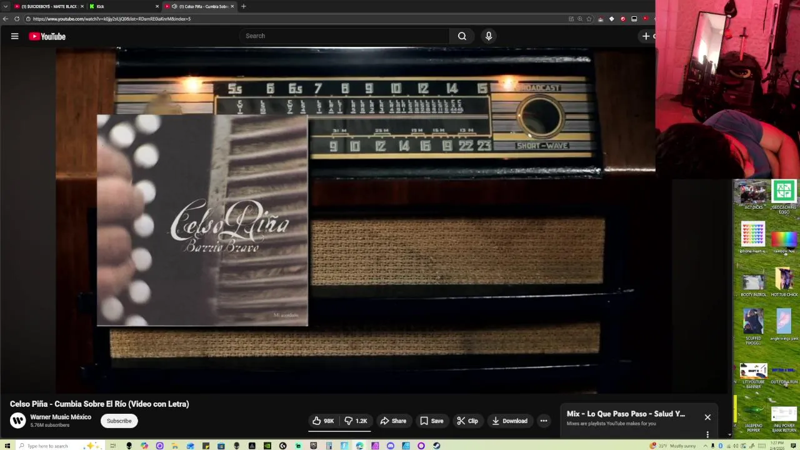Open the Warner Music México channel name
This screenshot has height=450, width=800.
coord(61,417)
